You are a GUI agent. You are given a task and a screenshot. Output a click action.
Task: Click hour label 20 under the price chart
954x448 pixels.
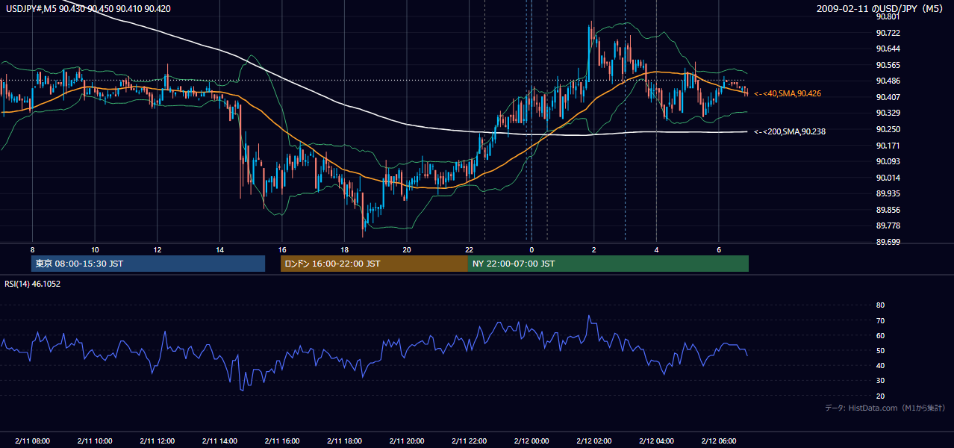point(406,249)
